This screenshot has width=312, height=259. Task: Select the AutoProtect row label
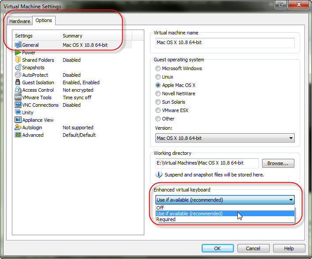35,75
